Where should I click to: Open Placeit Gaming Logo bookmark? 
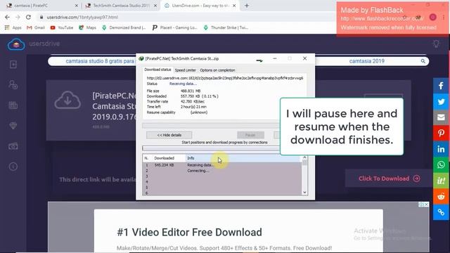tap(174, 27)
